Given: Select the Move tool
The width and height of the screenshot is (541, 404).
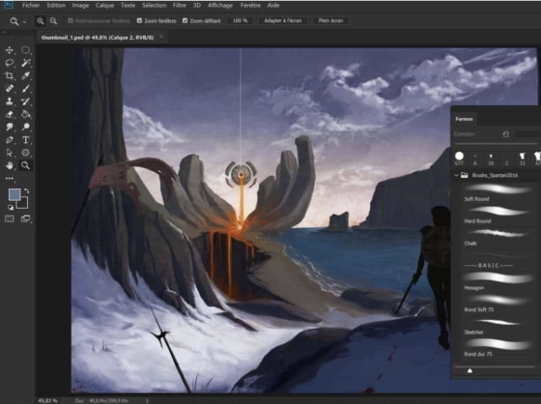Looking at the screenshot, I should coord(10,50).
